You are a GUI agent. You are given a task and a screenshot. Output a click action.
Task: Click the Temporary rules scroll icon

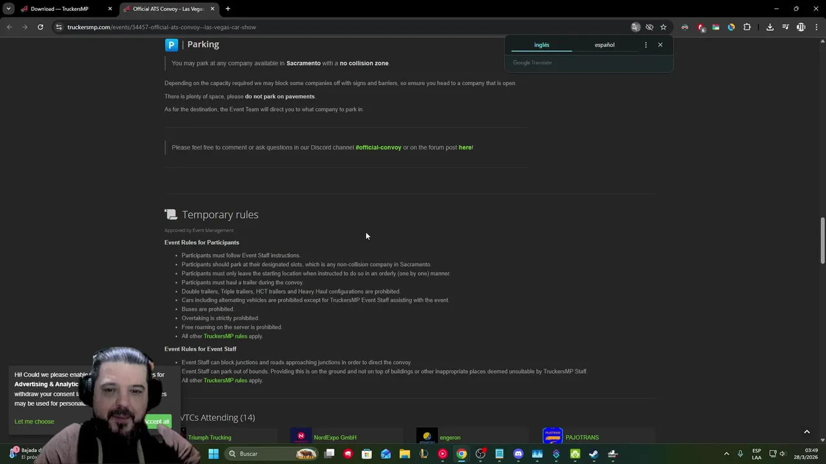pos(170,215)
